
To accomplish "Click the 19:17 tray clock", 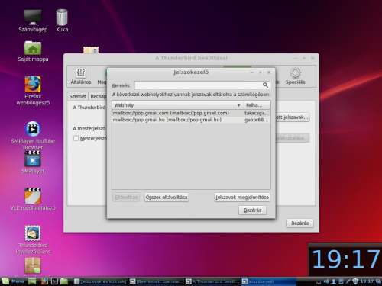I will (367, 281).
